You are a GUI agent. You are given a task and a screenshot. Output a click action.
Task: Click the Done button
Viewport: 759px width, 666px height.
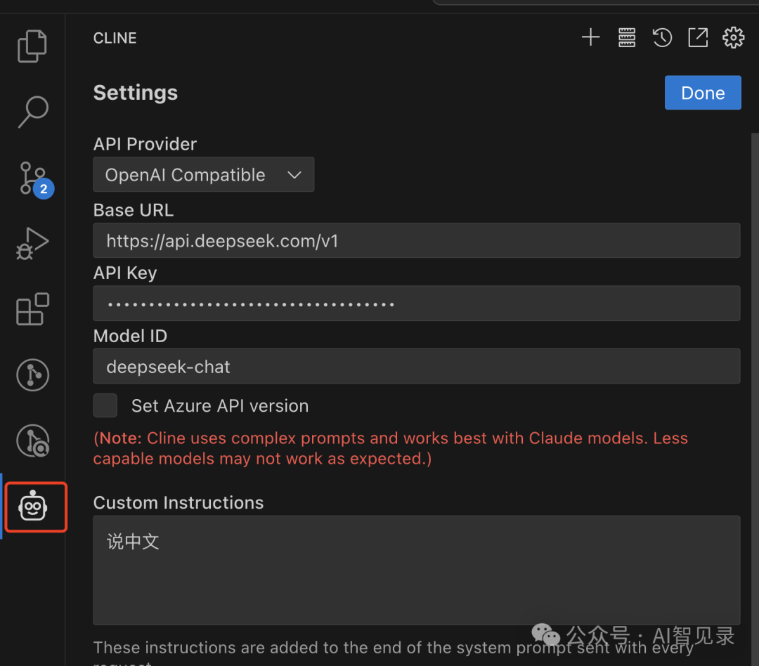(x=703, y=93)
